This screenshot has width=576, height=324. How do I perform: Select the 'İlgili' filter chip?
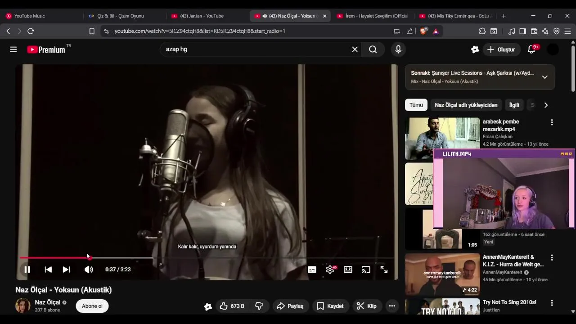coord(514,105)
